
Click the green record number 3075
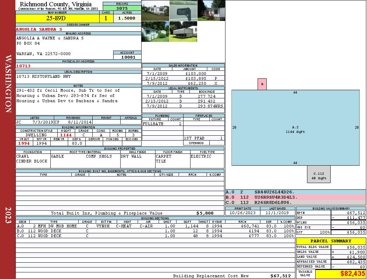coord(122,8)
